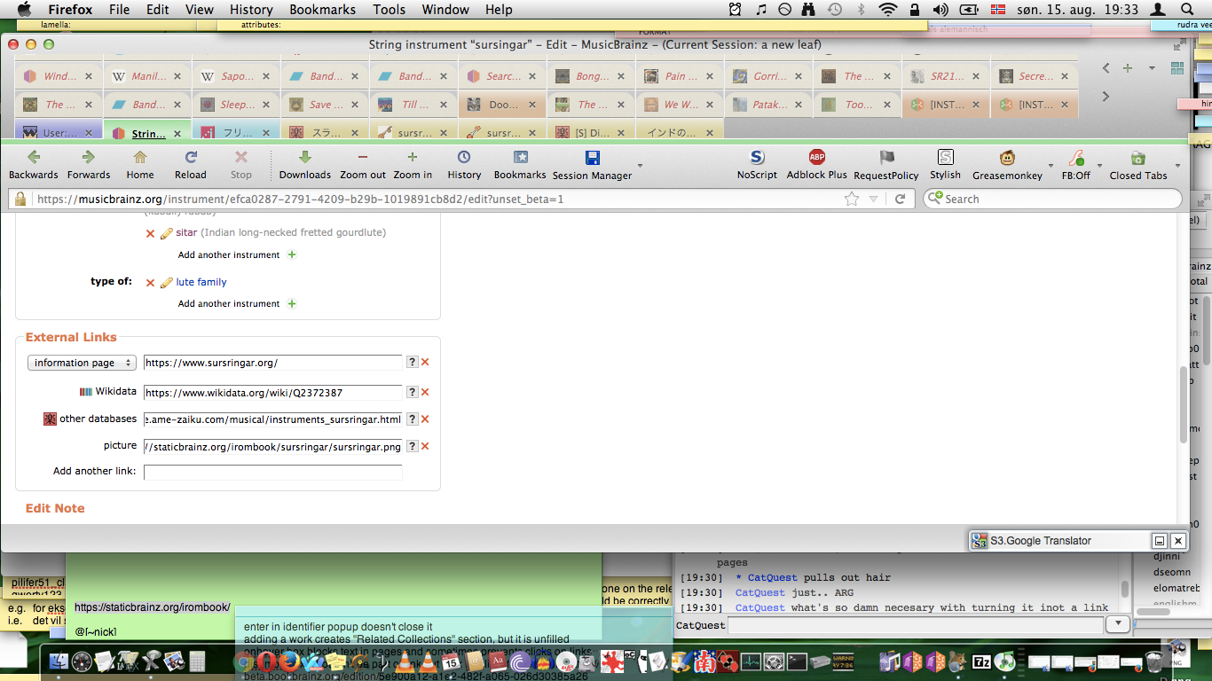Click the FB:Off toggle icon

click(x=1076, y=158)
